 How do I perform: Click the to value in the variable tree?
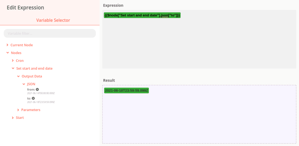(x=41, y=102)
